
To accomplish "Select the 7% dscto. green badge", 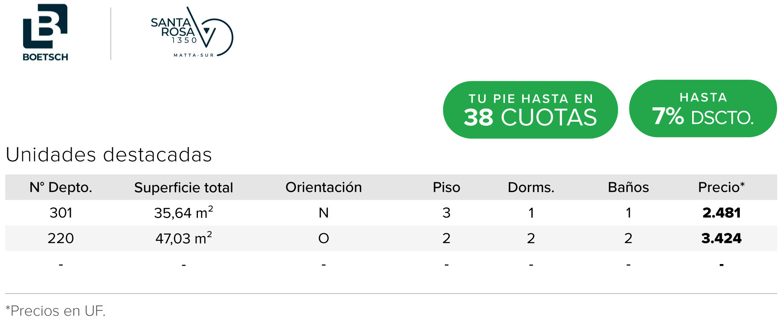I will click(703, 109).
